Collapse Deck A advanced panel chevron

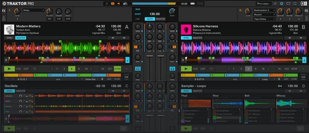[x=126, y=69]
